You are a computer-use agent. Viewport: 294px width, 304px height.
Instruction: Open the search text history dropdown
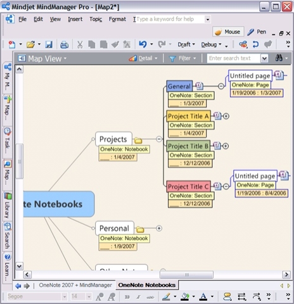tap(264, 58)
